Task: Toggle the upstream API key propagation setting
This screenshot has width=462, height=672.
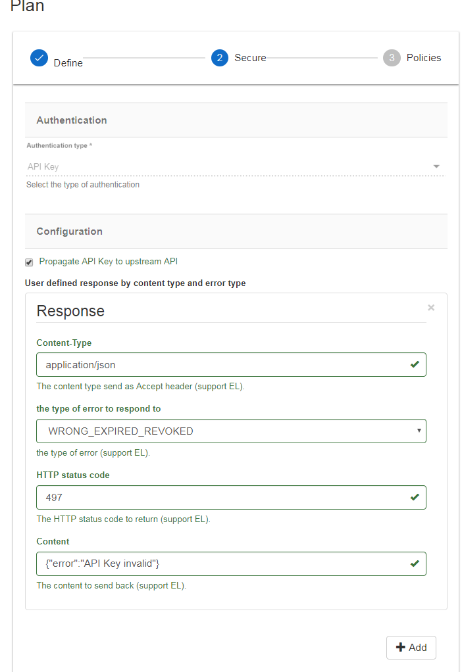Action: coord(29,262)
